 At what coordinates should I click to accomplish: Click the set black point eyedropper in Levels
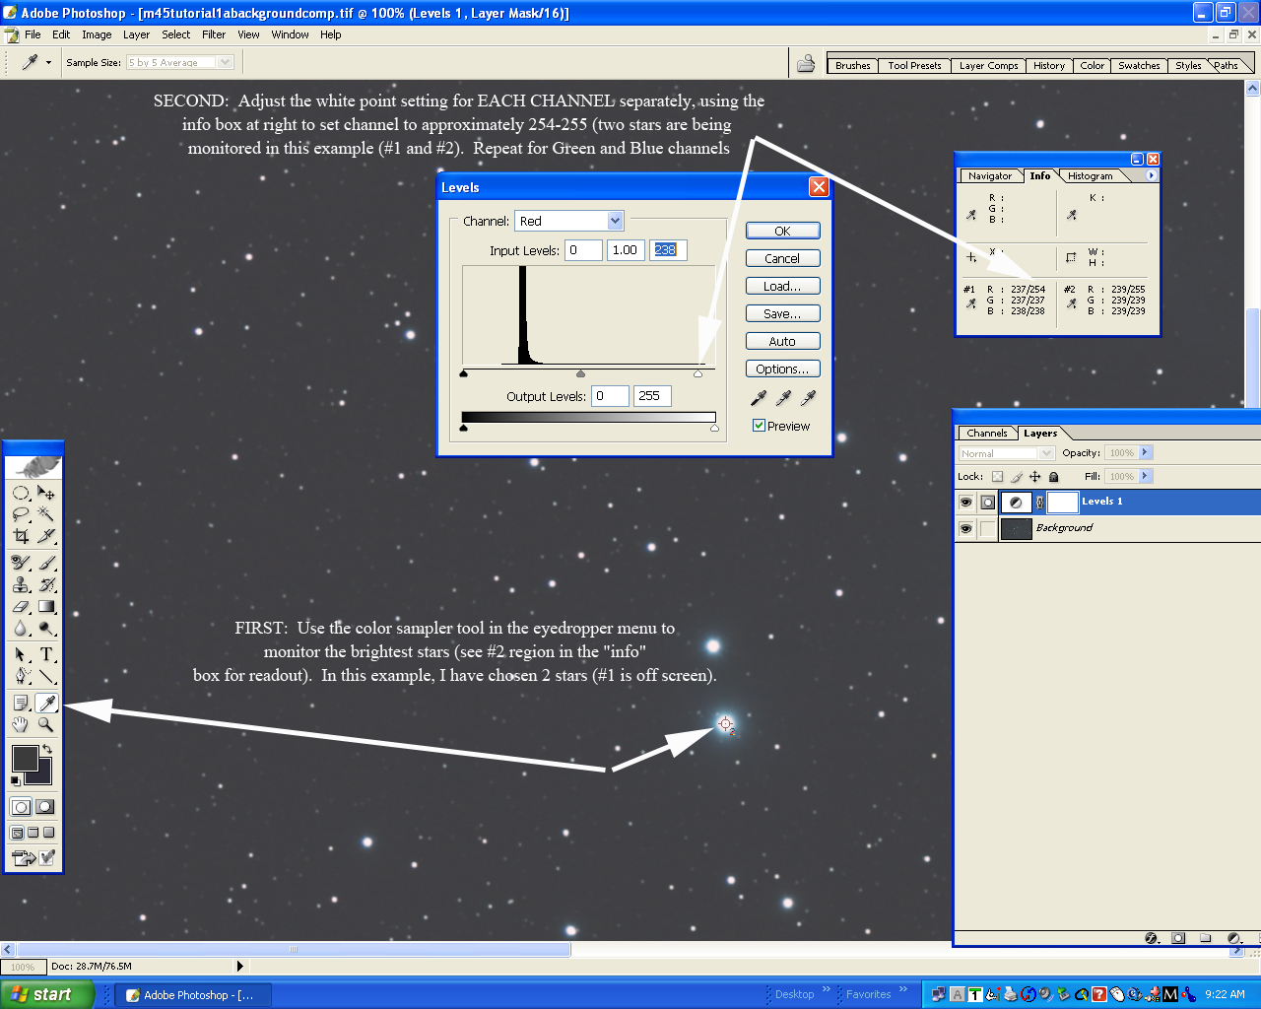point(759,397)
